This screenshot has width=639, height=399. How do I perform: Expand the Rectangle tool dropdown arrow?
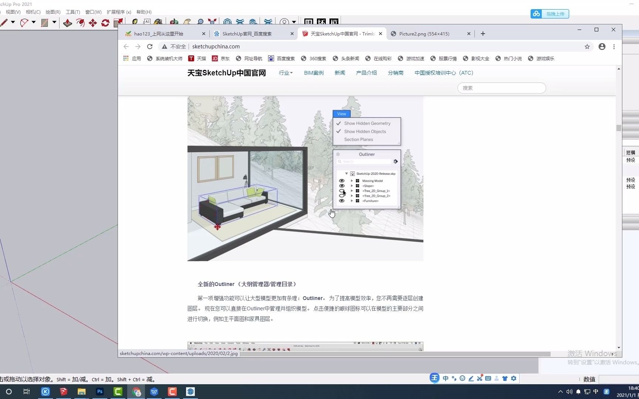point(54,22)
